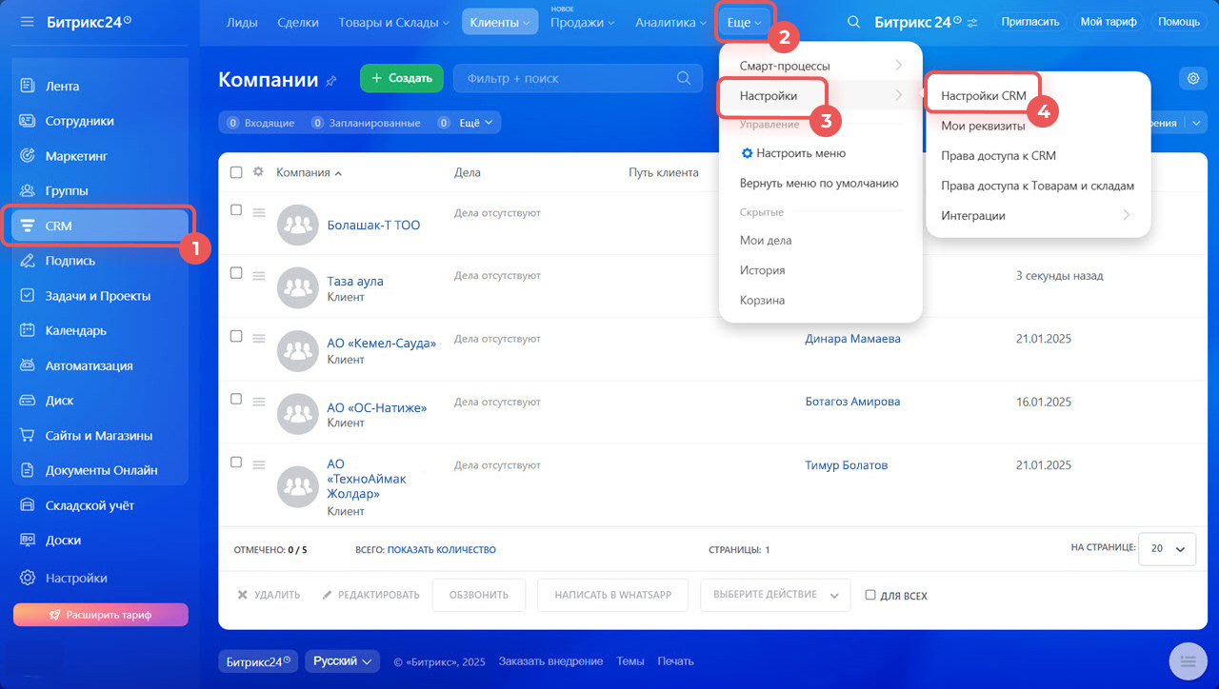Viewport: 1219px width, 689px height.
Task: Open the rows per page dropdown showing 20
Action: (x=1168, y=549)
